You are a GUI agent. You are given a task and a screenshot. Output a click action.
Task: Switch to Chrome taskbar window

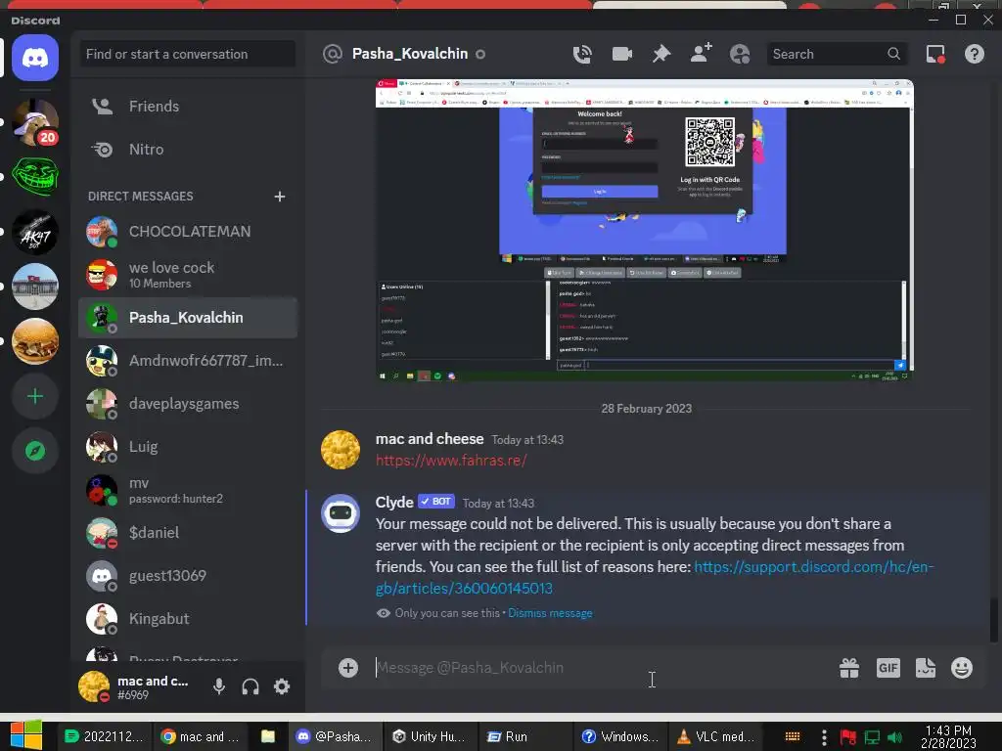[201, 736]
